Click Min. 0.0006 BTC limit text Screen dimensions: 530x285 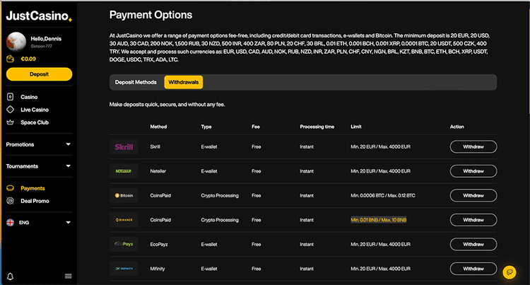(x=383, y=195)
